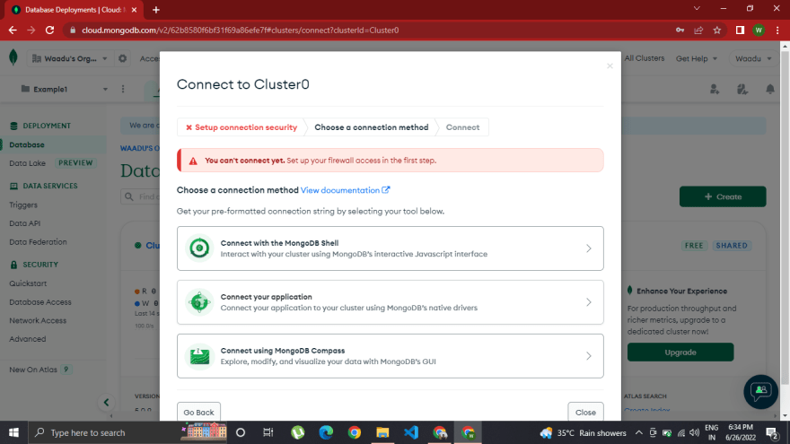
Task: Click the MongoDB Shell connection icon
Action: pos(199,248)
